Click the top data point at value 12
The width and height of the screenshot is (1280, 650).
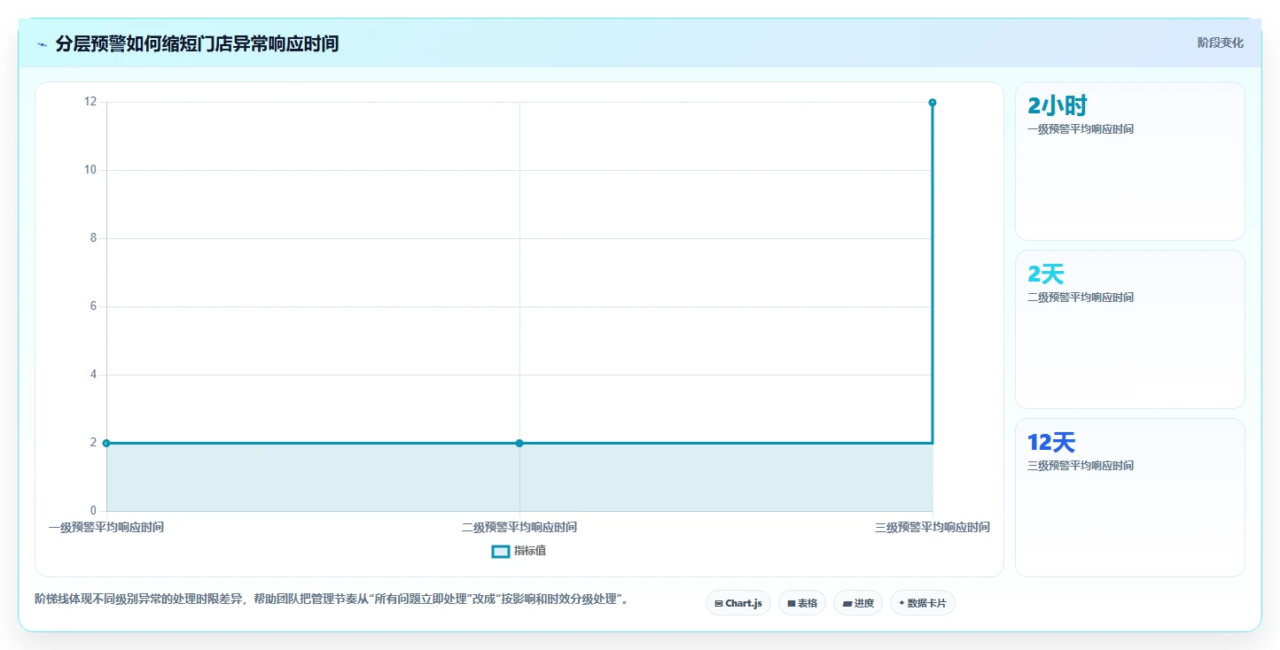(933, 103)
